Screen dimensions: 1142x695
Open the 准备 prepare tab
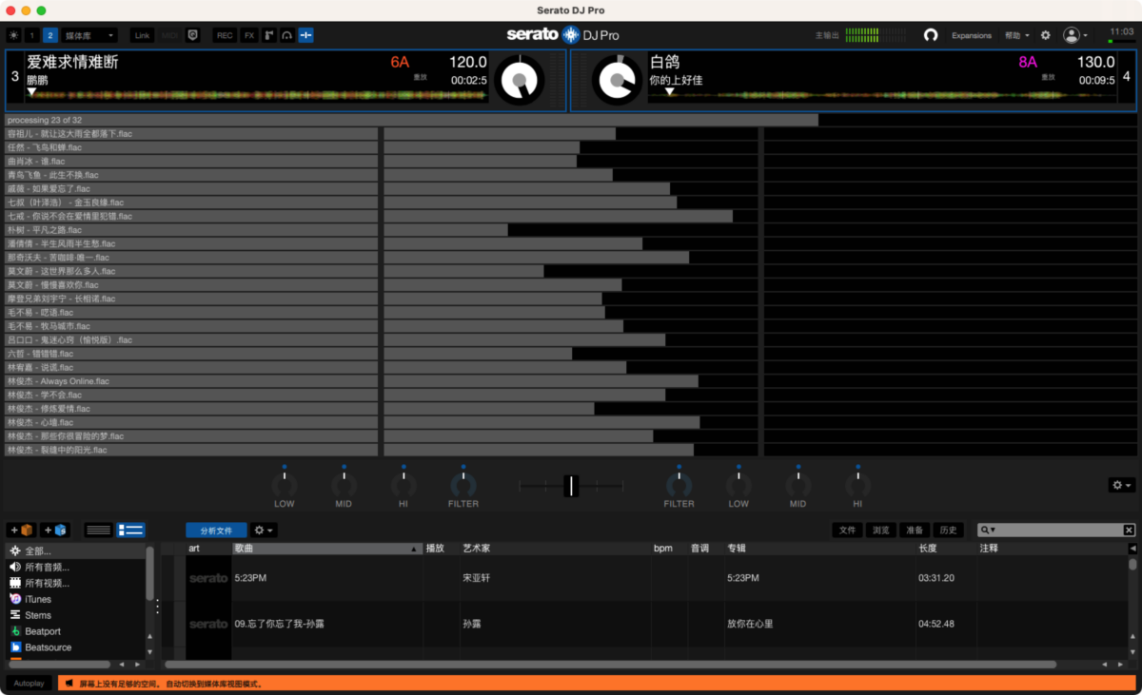pos(915,531)
